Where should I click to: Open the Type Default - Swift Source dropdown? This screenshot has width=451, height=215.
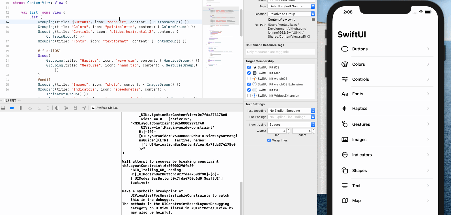pyautogui.click(x=291, y=6)
